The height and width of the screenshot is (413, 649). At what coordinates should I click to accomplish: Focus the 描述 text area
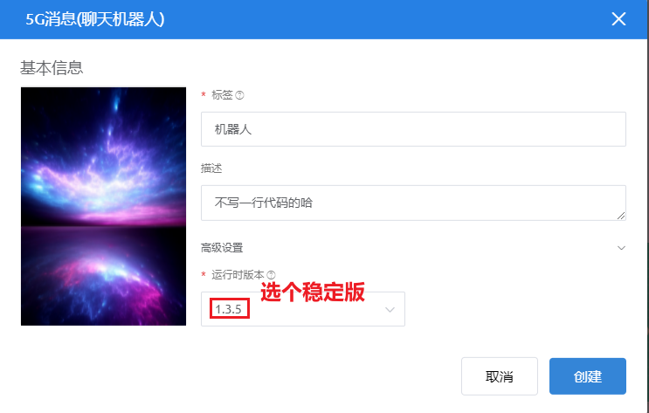point(413,203)
